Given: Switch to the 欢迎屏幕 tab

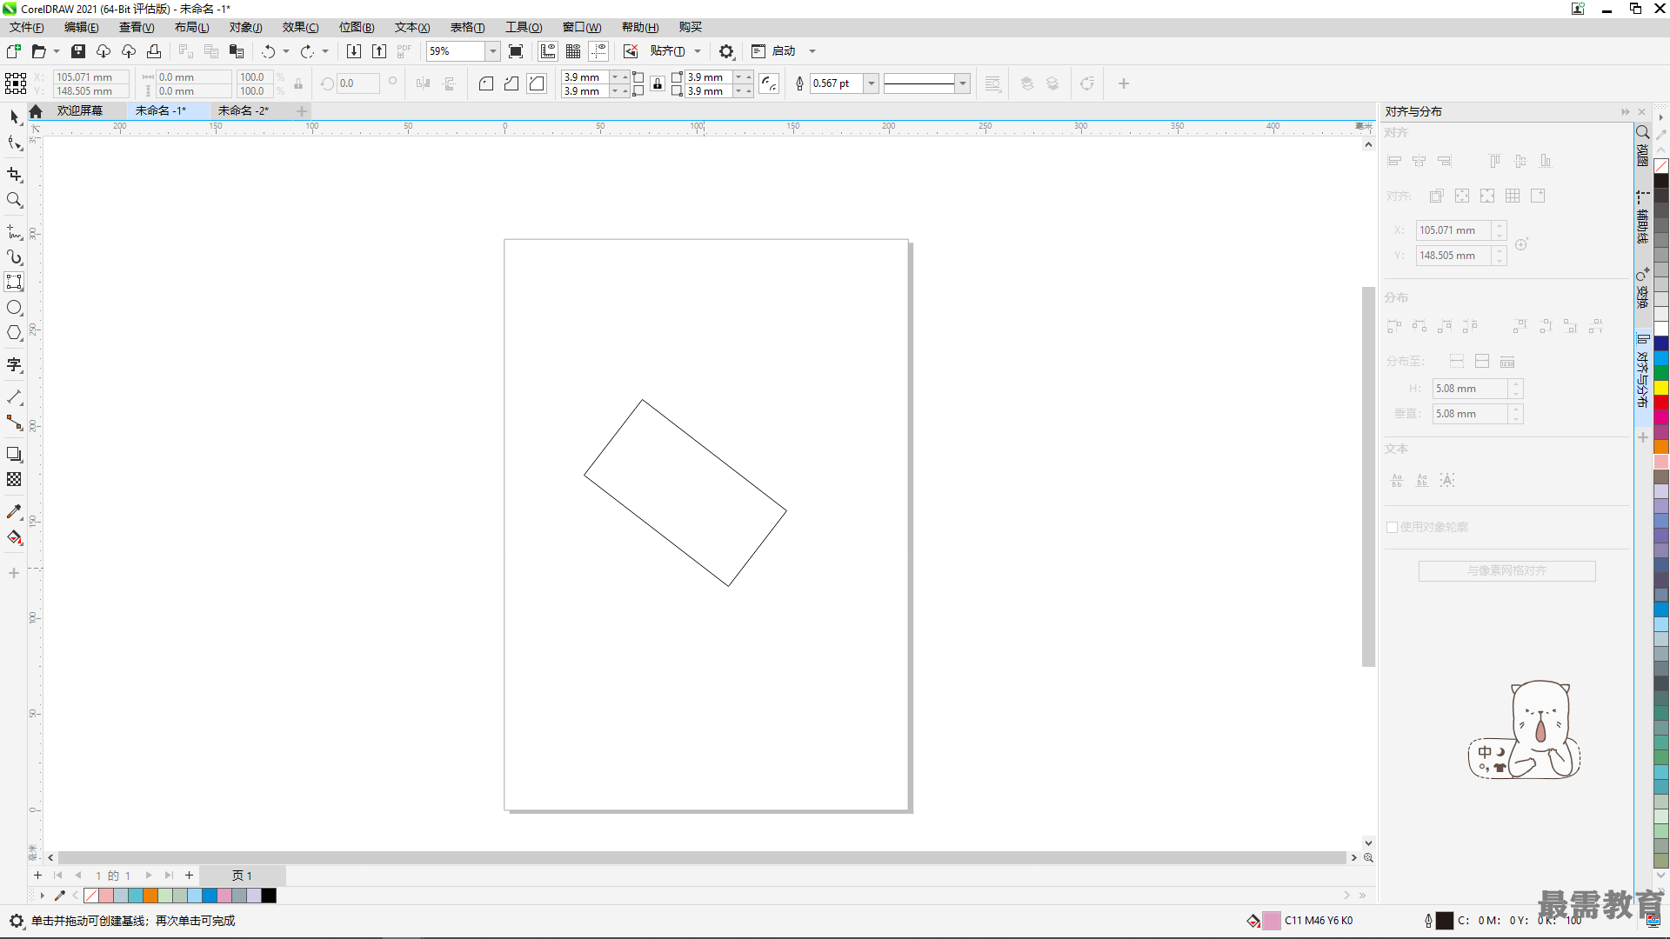Looking at the screenshot, I should (80, 110).
